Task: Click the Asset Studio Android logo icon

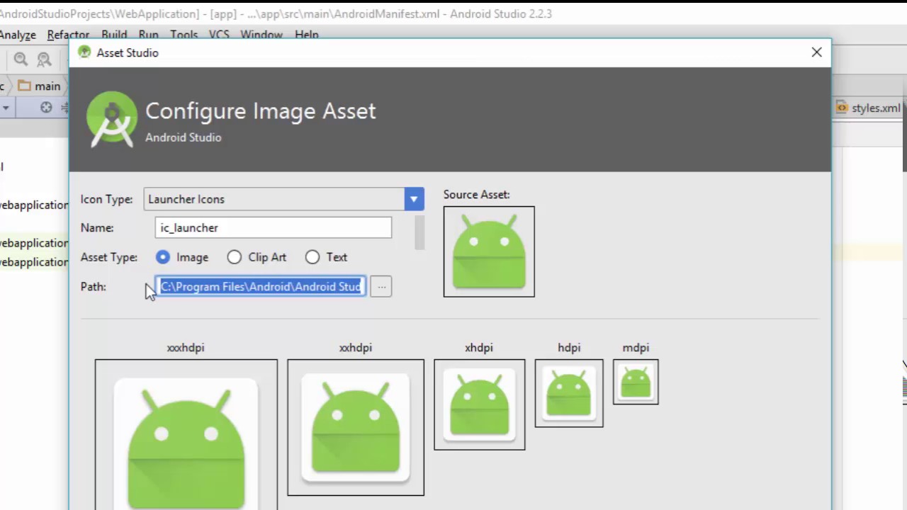Action: 84,52
